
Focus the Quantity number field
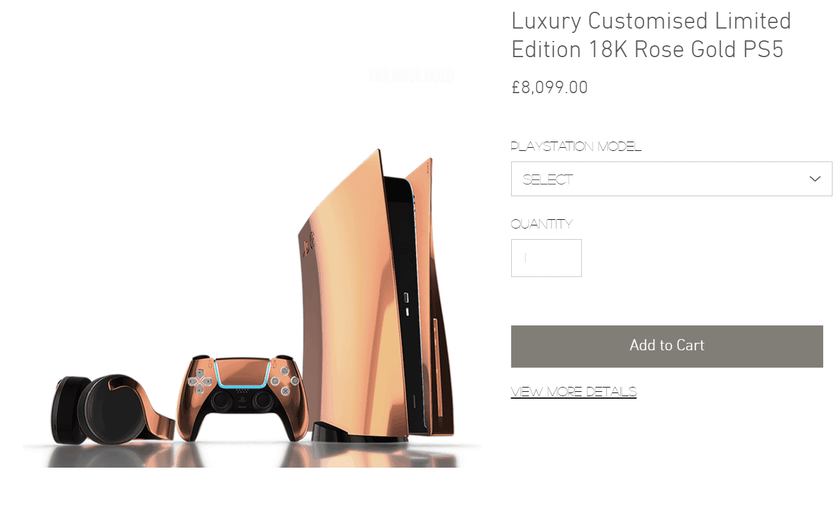pyautogui.click(x=546, y=258)
